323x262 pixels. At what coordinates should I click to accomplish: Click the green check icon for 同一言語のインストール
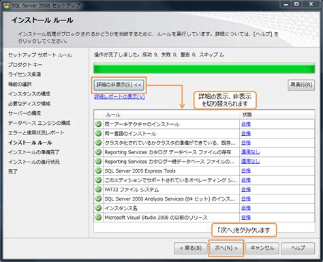[x=98, y=133]
